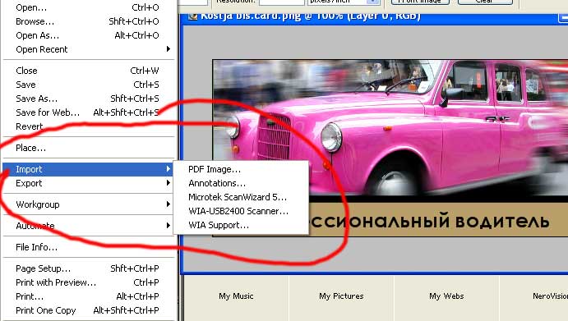Select the Save menu entry
The height and width of the screenshot is (321, 568).
click(x=89, y=85)
